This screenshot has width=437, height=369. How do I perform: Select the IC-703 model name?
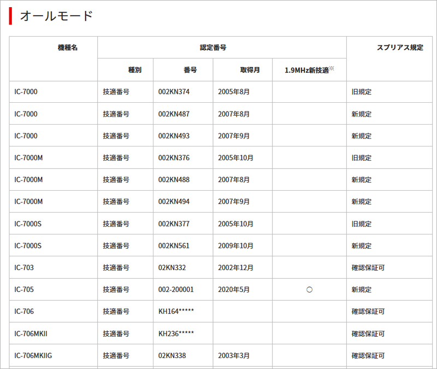pyautogui.click(x=24, y=267)
